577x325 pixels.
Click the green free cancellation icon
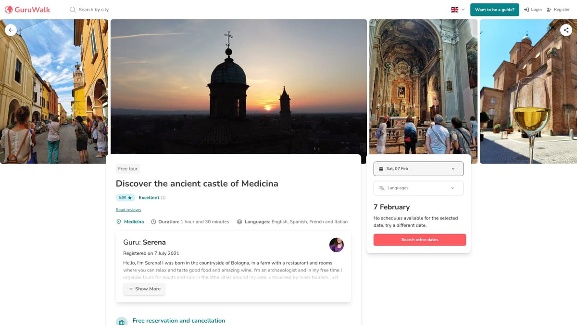coord(122,321)
